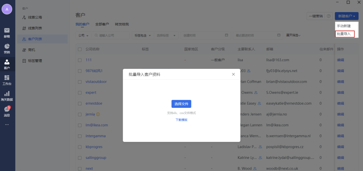
Task: Open the 营销 marketing icon in sidebar
Action: (7, 48)
